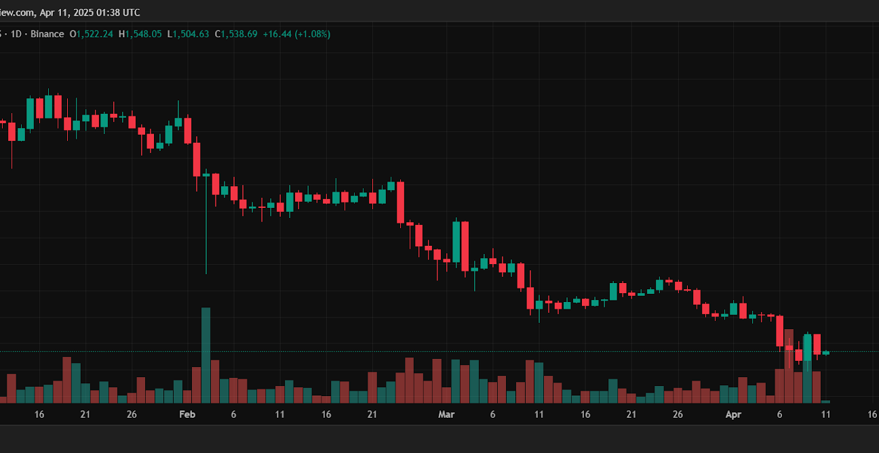Click the 26 label just before Feb
This screenshot has height=453, width=879.
click(132, 414)
